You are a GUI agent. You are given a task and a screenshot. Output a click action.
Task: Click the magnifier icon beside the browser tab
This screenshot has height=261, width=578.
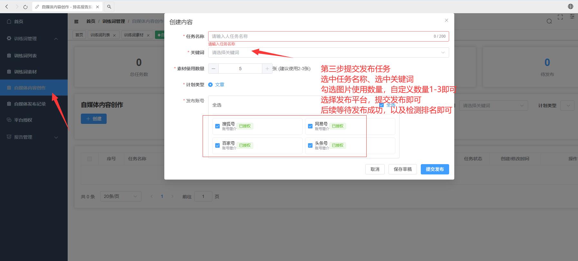(109, 7)
